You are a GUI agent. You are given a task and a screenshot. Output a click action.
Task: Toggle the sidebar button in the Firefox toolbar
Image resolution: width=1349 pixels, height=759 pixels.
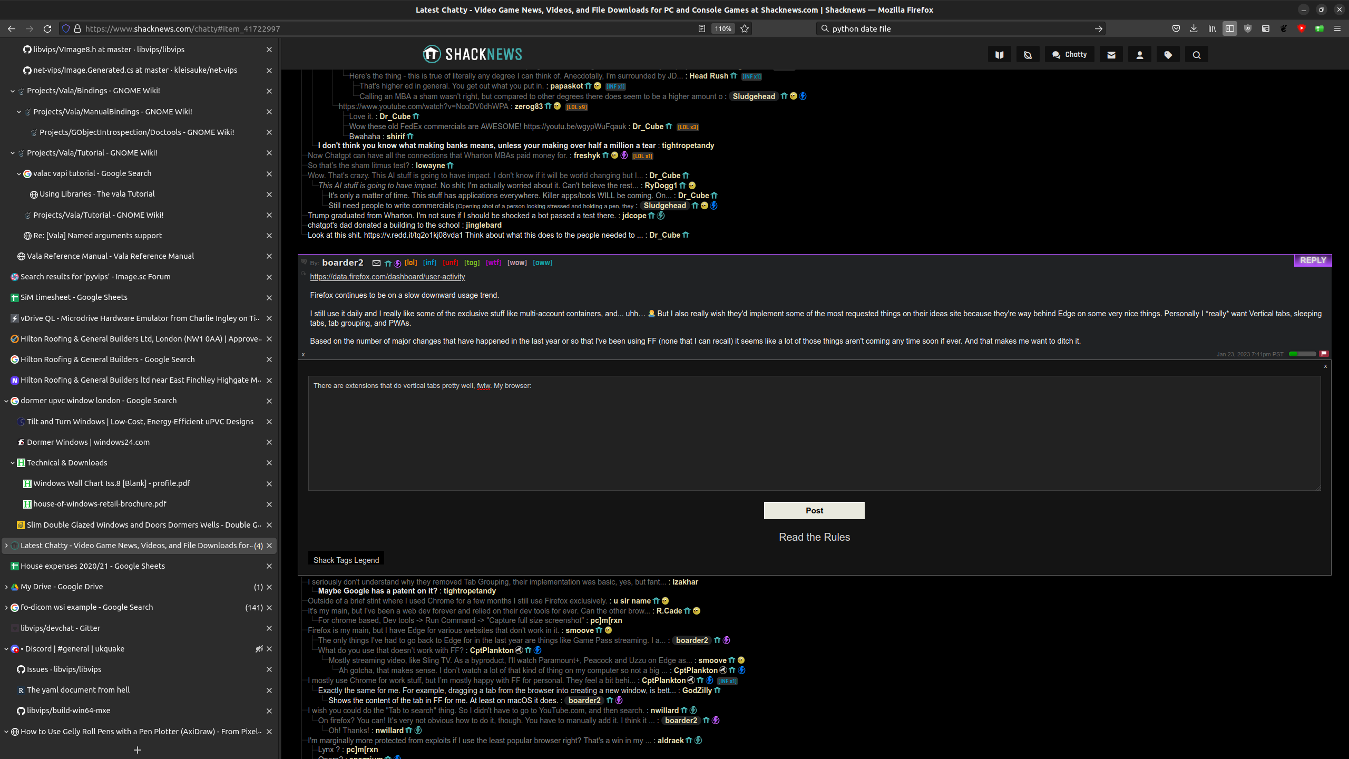(x=1230, y=28)
